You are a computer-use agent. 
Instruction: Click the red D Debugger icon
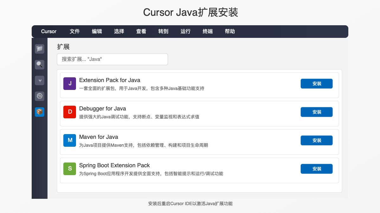[70, 112]
